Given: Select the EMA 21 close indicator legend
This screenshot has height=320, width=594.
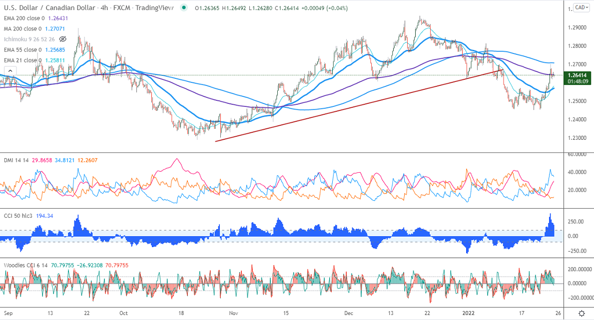Looking at the screenshot, I should coord(22,60).
